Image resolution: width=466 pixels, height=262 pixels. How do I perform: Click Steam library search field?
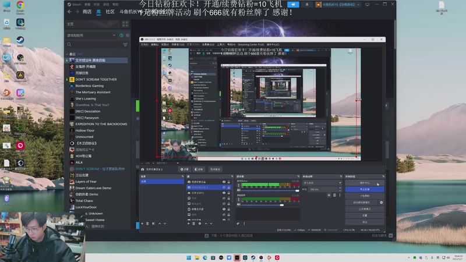[94, 45]
